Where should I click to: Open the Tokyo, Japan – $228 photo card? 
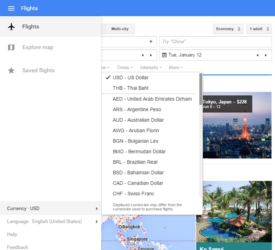pyautogui.click(x=237, y=125)
